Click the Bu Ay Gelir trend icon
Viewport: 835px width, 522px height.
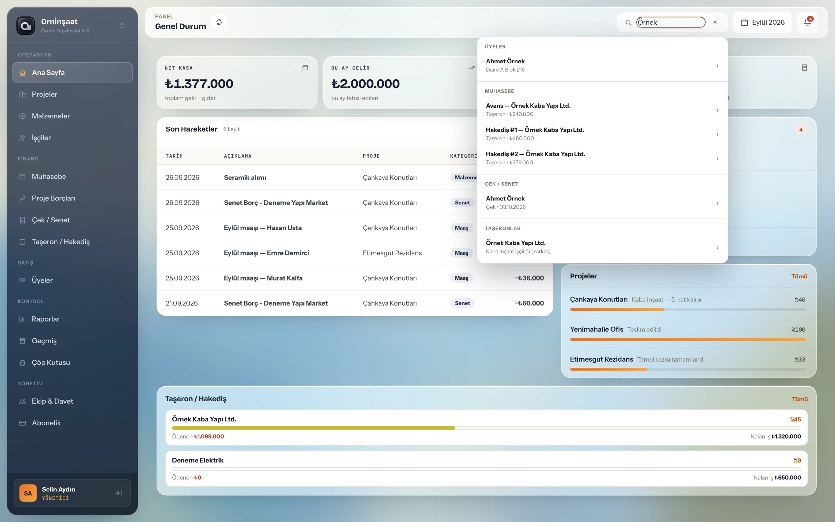tap(471, 68)
